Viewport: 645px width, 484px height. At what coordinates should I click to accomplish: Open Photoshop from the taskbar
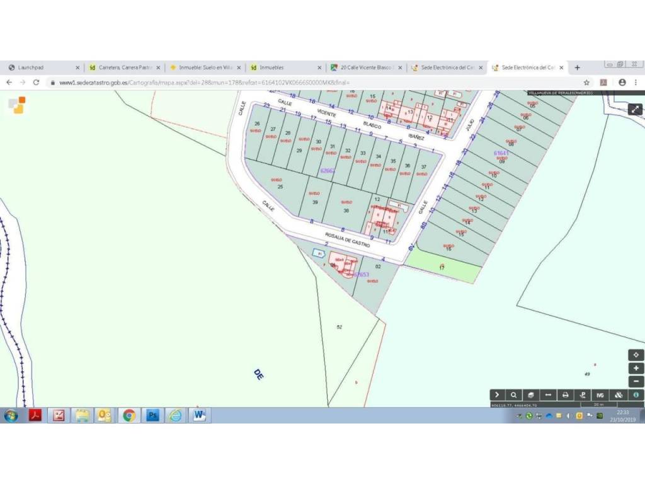152,415
